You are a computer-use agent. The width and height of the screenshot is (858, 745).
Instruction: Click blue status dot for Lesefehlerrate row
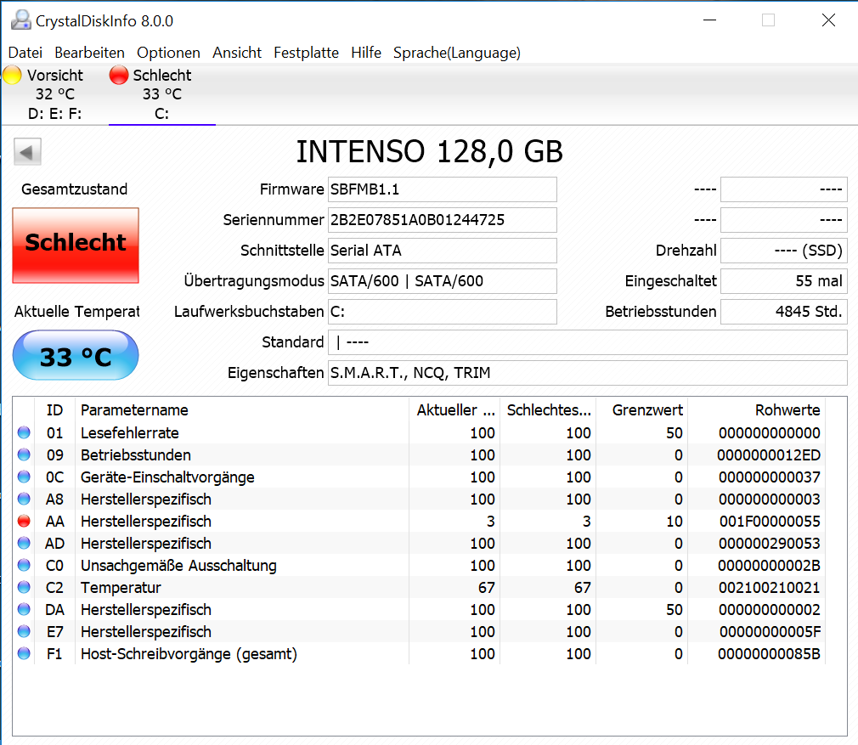coord(24,432)
